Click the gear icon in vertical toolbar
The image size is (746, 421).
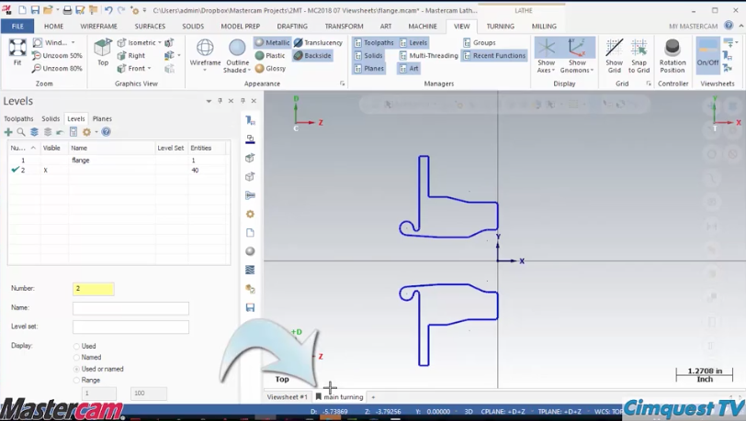pyautogui.click(x=250, y=214)
